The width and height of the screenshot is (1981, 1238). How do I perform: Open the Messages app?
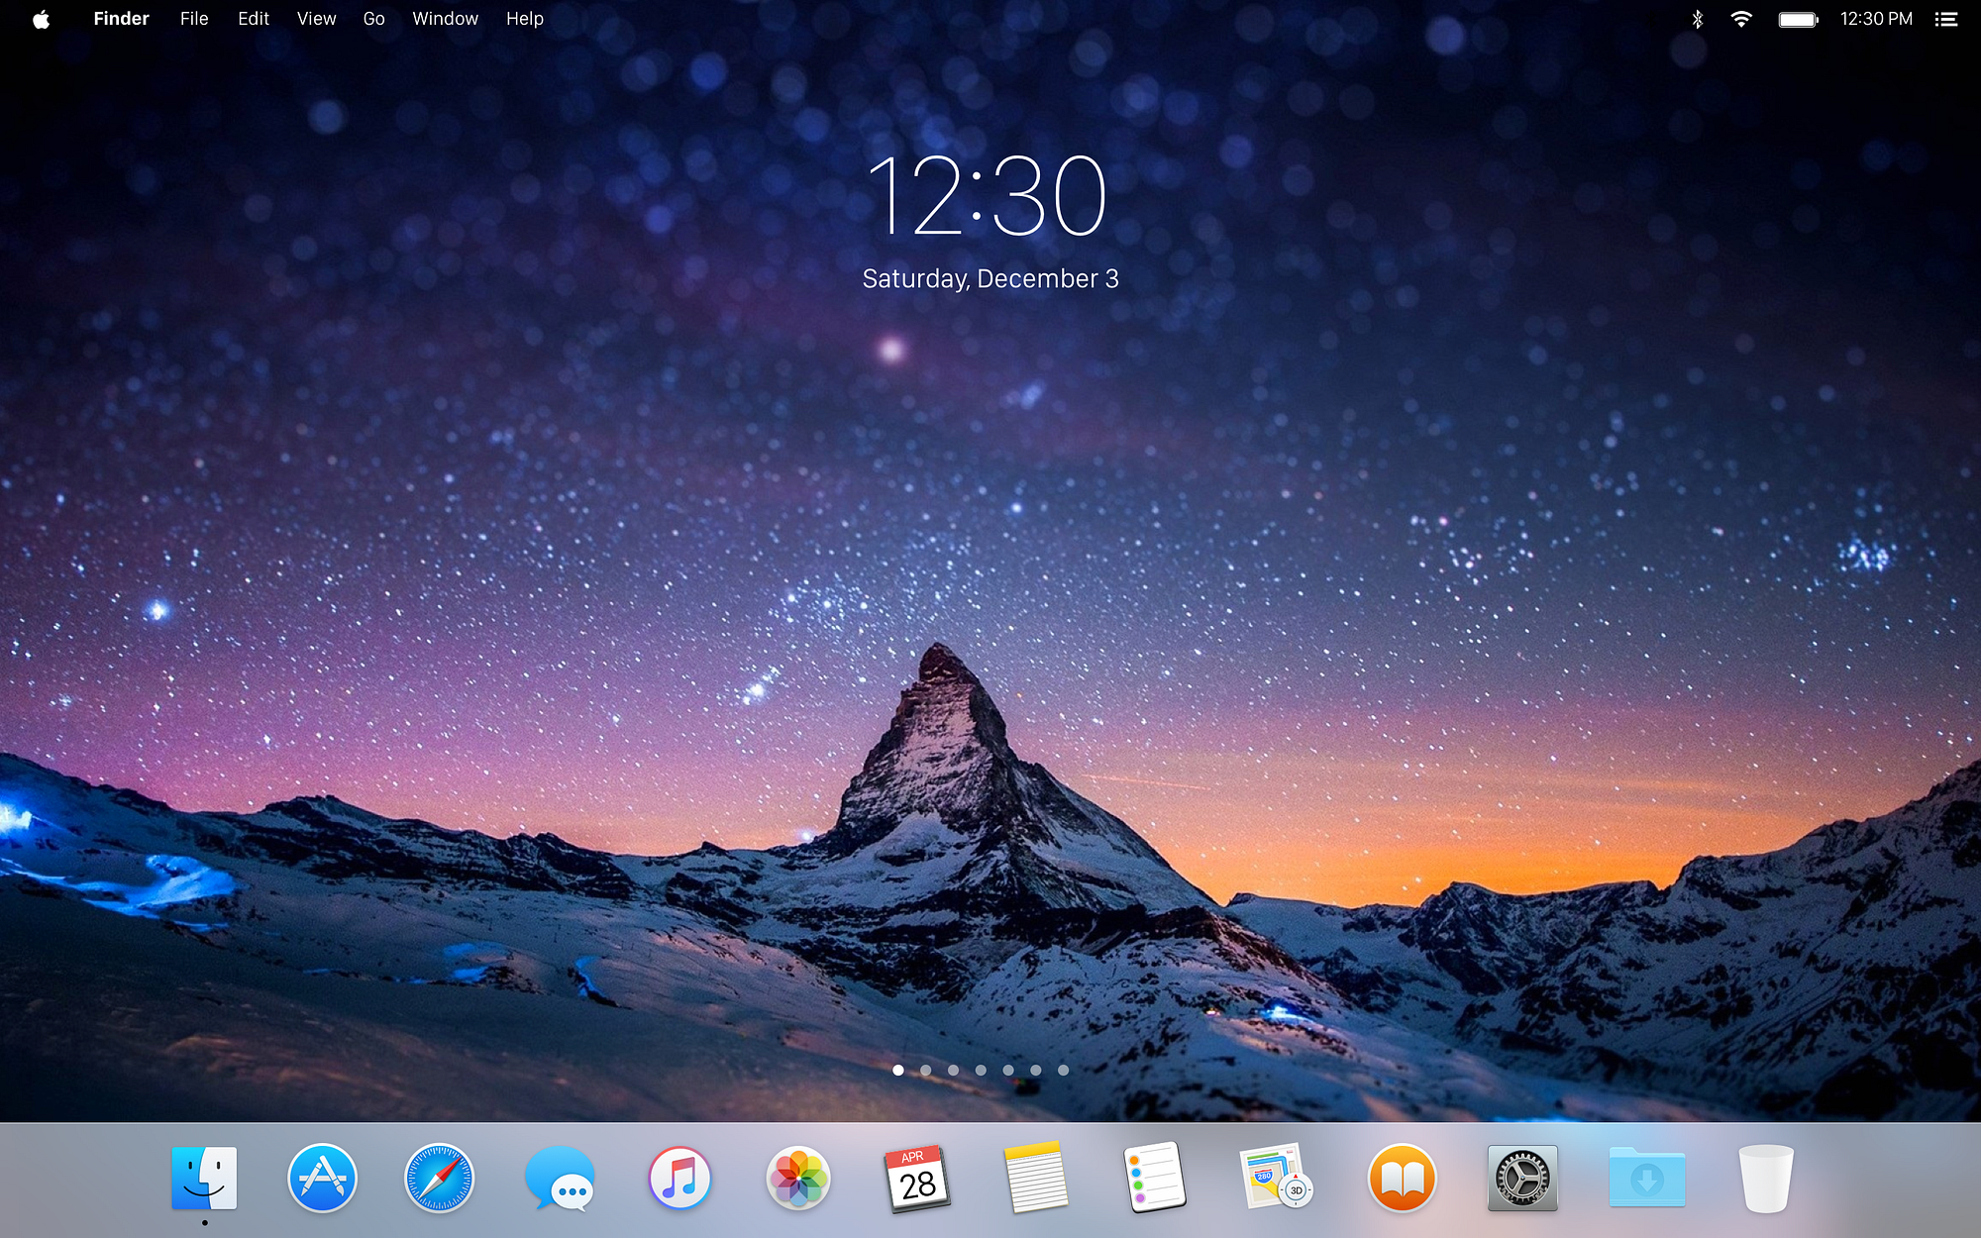(560, 1179)
